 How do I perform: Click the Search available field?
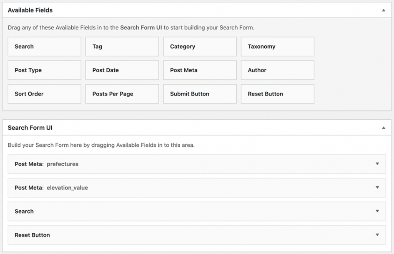[44, 47]
